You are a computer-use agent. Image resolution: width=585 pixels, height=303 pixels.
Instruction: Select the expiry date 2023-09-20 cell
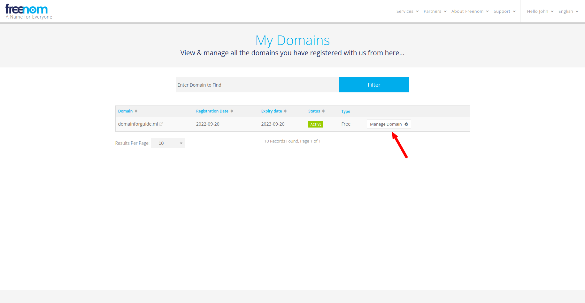pos(273,124)
